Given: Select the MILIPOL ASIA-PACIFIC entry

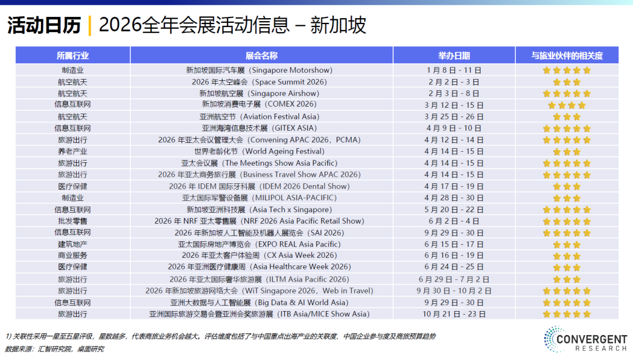Looking at the screenshot, I should (259, 198).
